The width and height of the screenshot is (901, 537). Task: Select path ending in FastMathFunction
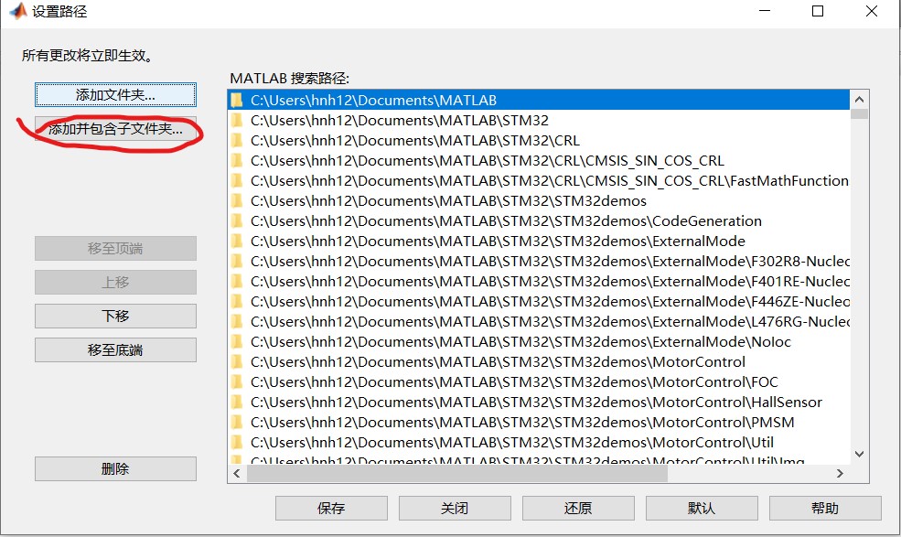tap(539, 180)
